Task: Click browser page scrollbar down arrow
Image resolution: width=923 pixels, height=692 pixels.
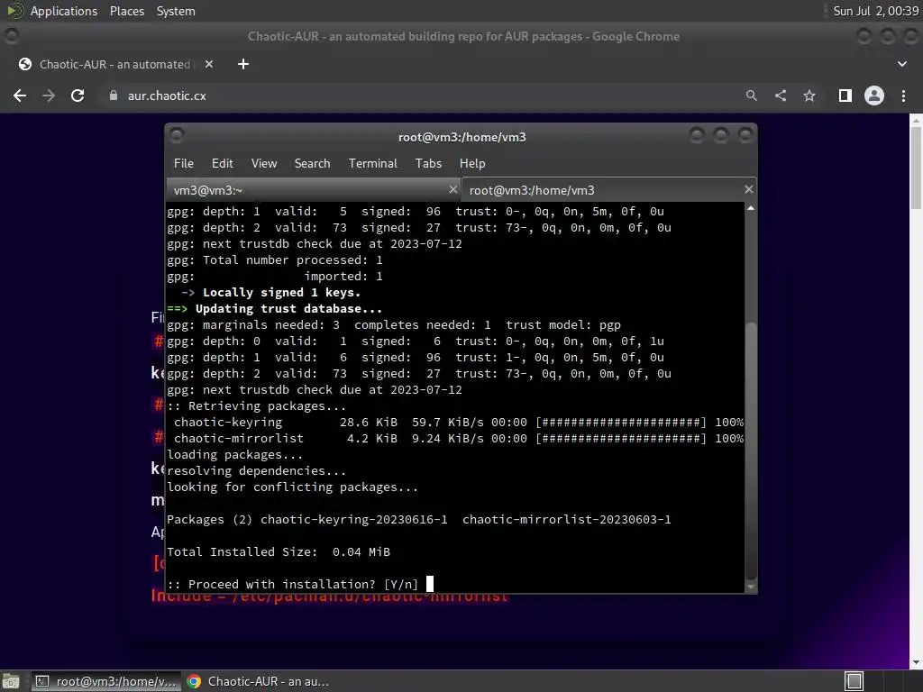Action: pyautogui.click(x=916, y=662)
